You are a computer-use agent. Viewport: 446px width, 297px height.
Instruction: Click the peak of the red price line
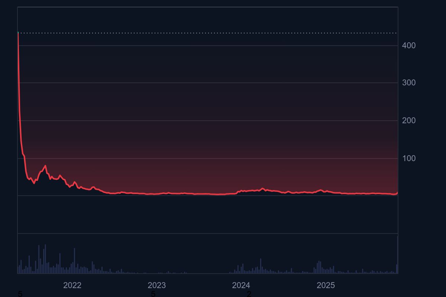(18, 33)
